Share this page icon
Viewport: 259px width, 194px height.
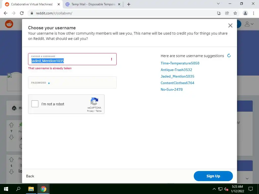[x=227, y=13]
